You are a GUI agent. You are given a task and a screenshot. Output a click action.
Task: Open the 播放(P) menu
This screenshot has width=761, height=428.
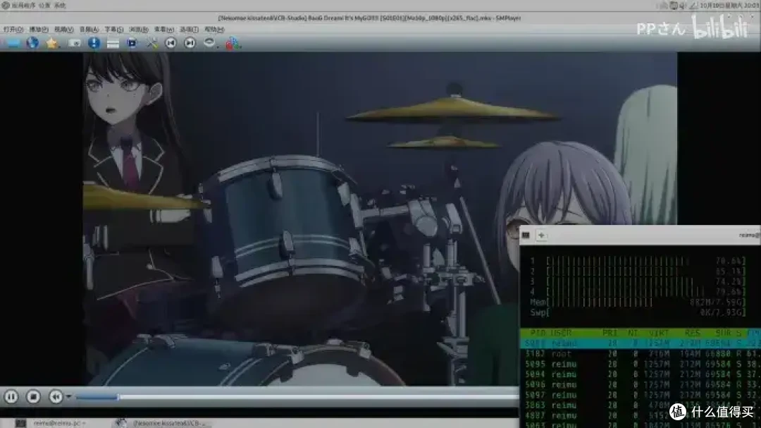coord(38,30)
